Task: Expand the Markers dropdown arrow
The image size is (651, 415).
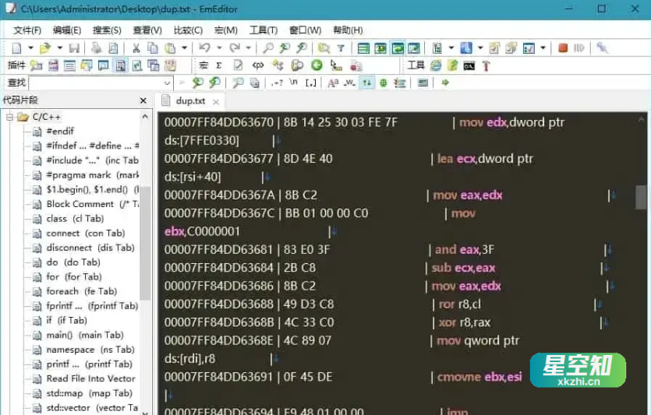Action: [x=480, y=48]
